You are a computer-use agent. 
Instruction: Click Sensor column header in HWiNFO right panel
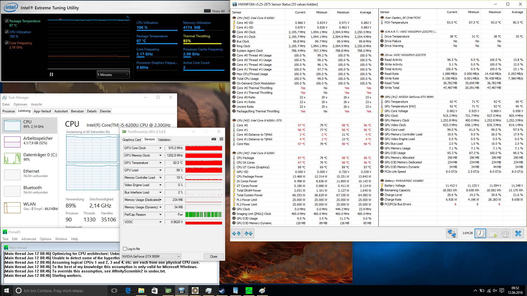tap(385, 12)
